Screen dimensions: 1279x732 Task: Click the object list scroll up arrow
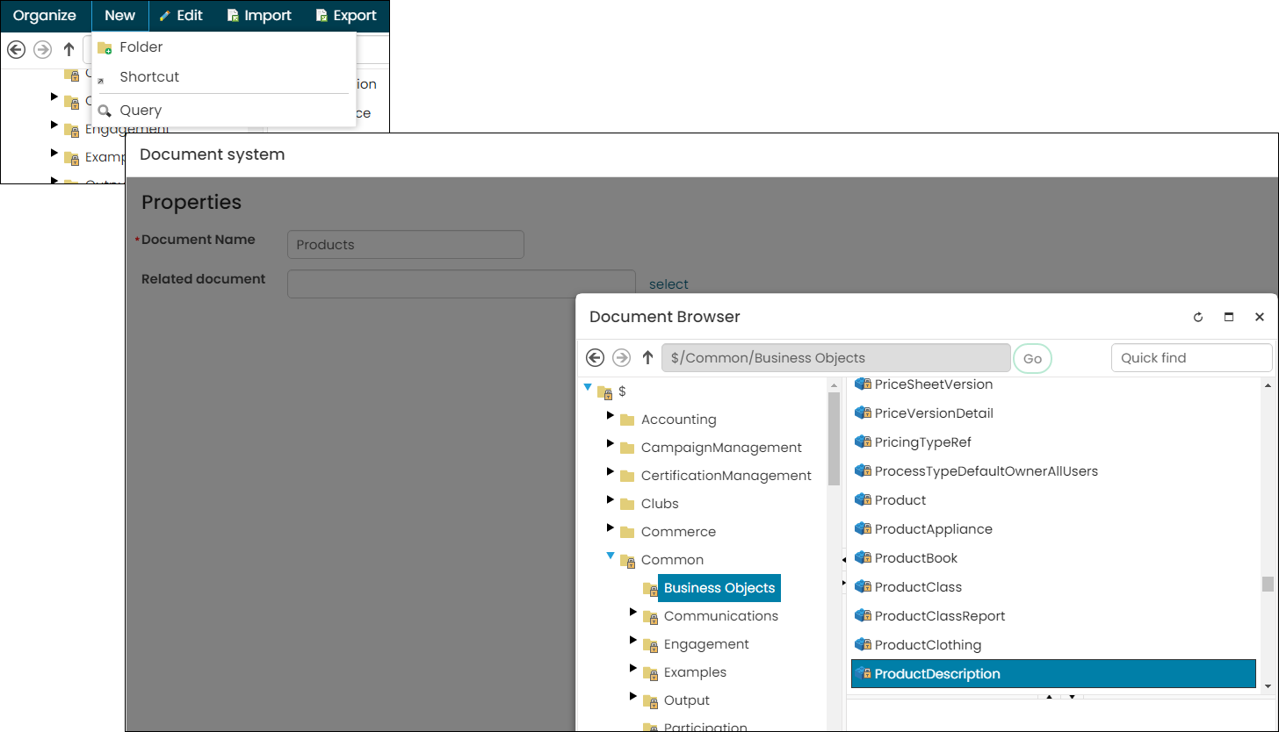(x=1268, y=384)
